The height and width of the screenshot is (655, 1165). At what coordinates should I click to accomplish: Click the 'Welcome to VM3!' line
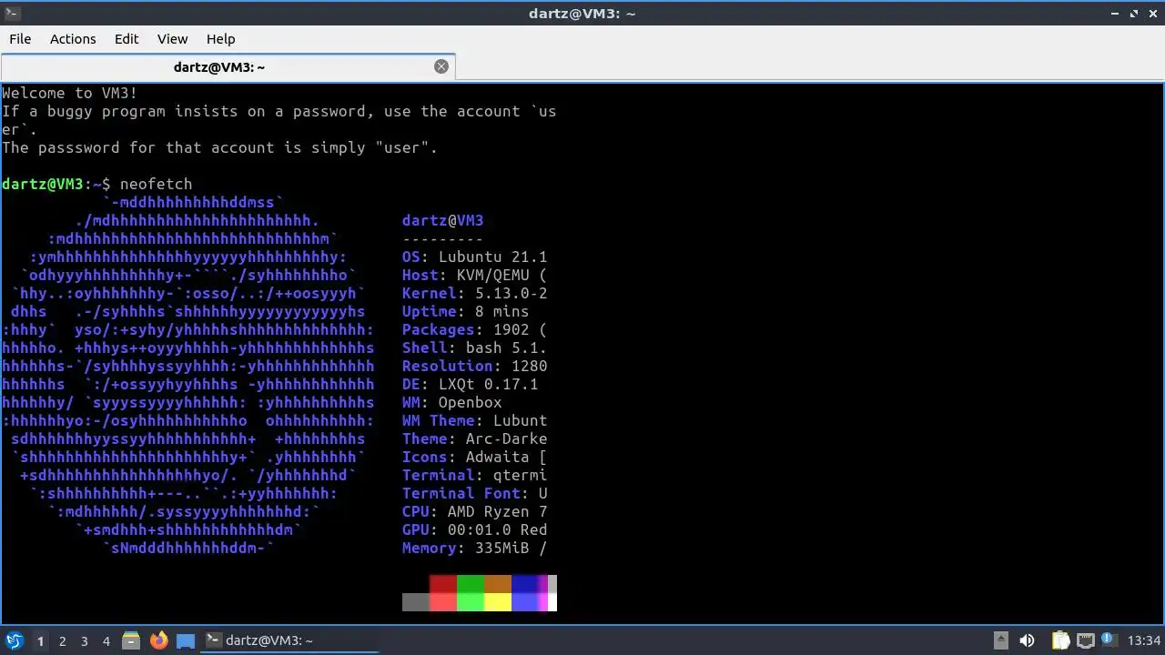pyautogui.click(x=70, y=93)
